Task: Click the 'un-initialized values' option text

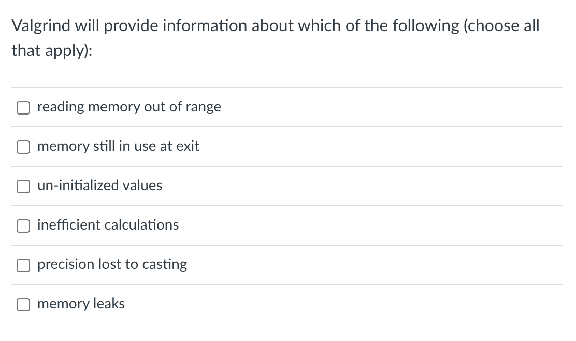Action: click(x=99, y=186)
